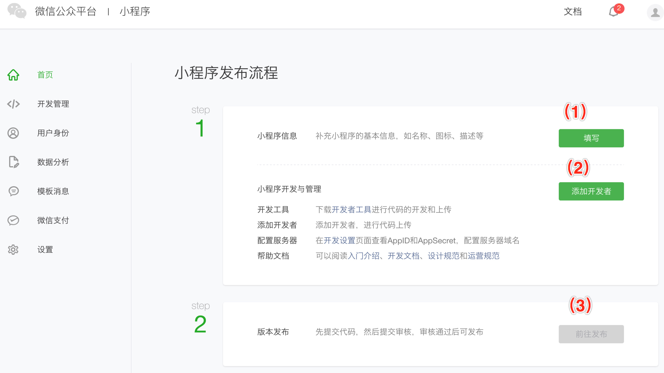The height and width of the screenshot is (373, 664).
Task: Click the chat bubble icon for 模板消息
Action: 13,191
